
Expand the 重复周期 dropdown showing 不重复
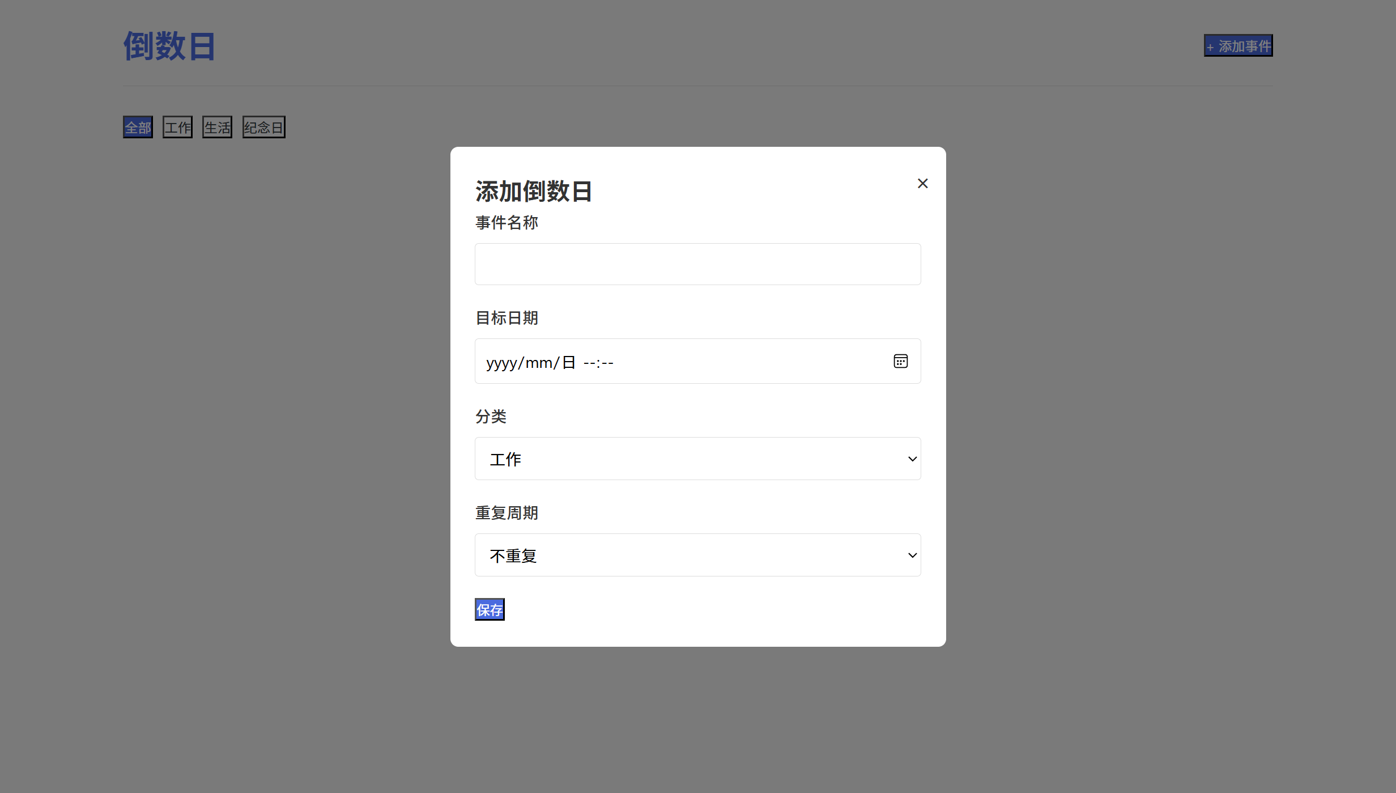coord(697,555)
